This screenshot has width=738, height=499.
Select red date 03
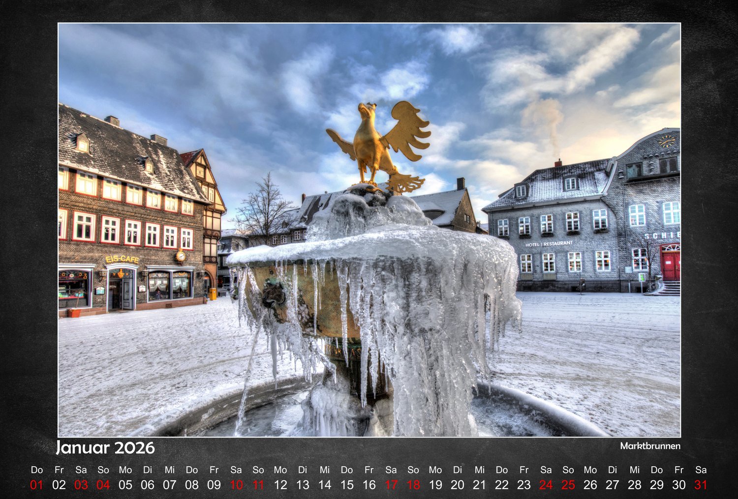(x=81, y=485)
